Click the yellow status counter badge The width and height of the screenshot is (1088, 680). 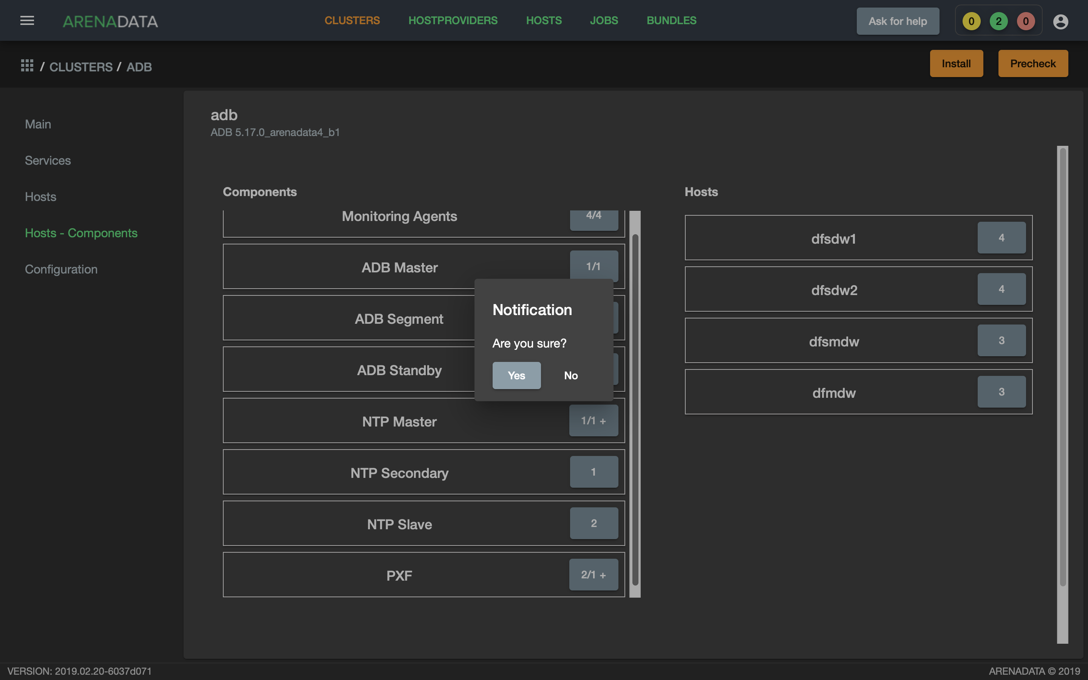pos(971,21)
